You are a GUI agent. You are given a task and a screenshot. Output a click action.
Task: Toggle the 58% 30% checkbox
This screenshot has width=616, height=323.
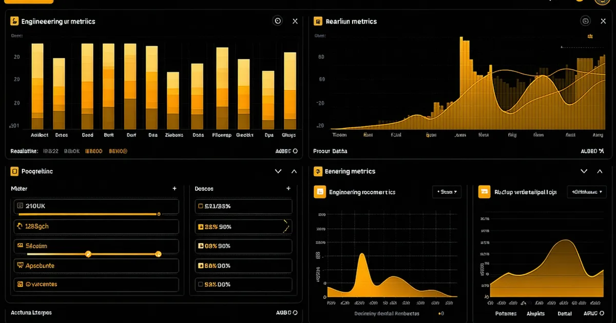pyautogui.click(x=201, y=266)
